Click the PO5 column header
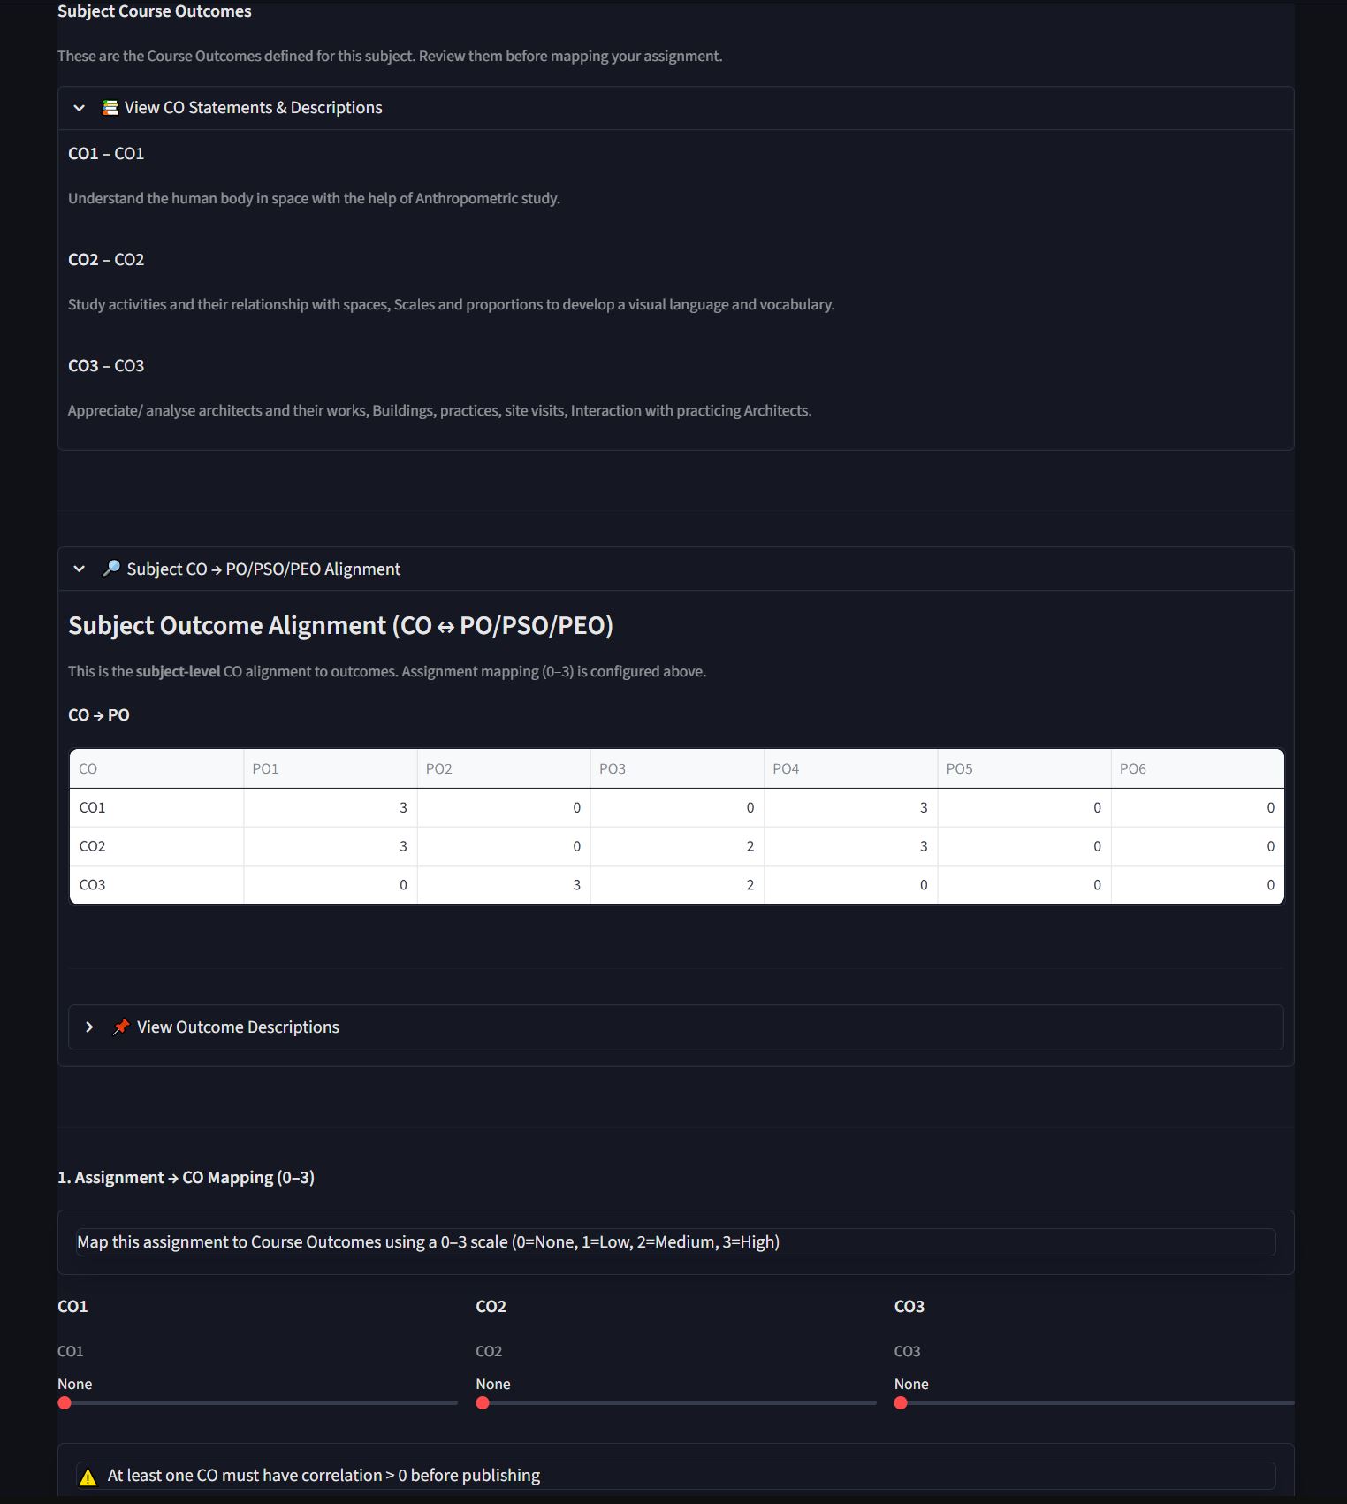Viewport: 1347px width, 1504px height. pyautogui.click(x=1024, y=768)
